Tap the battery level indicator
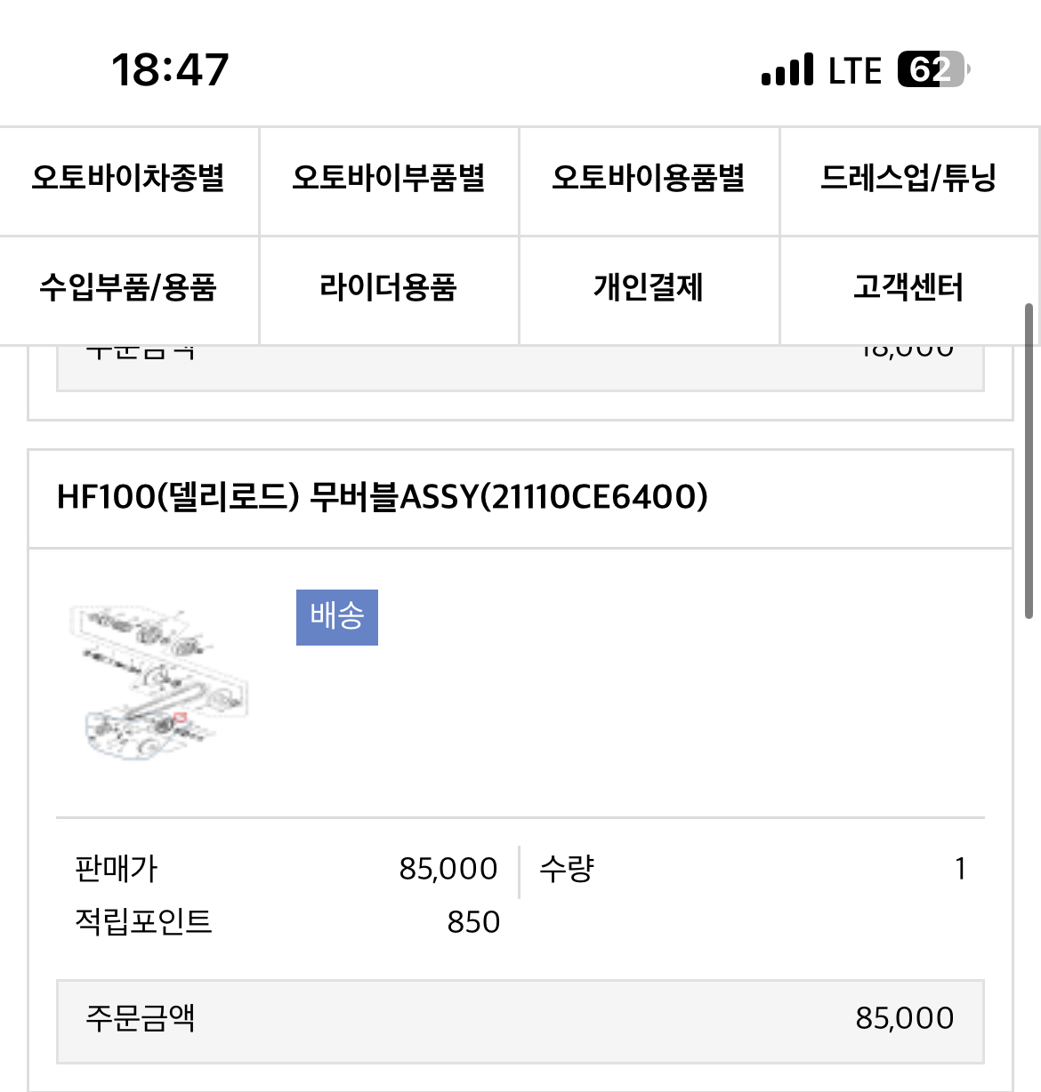The height and width of the screenshot is (1092, 1041). coord(934,69)
